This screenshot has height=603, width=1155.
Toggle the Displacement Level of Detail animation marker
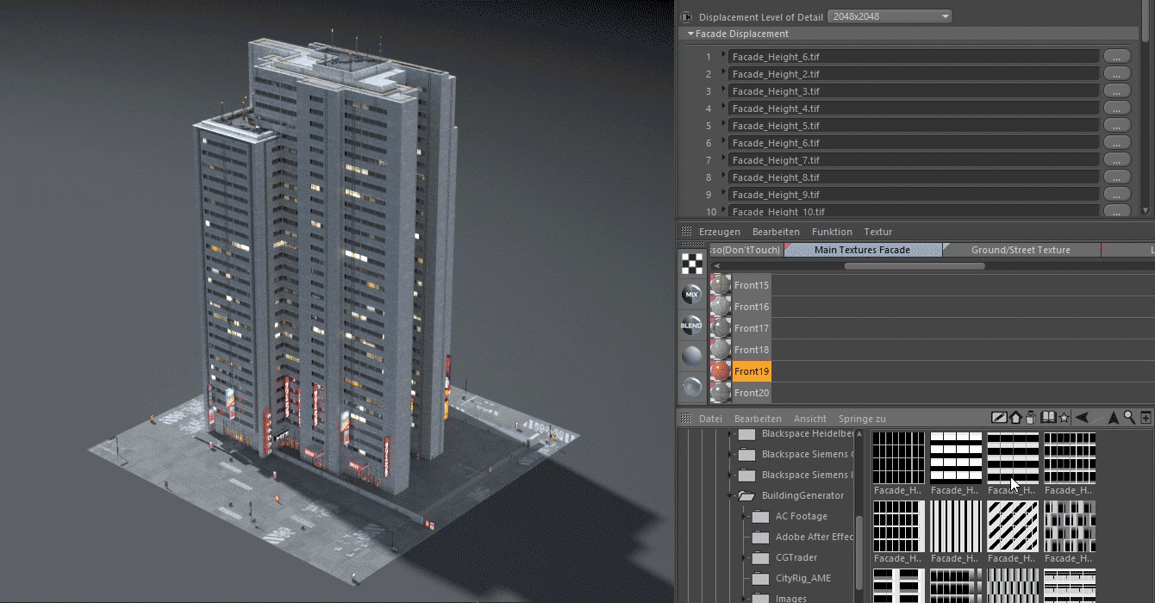tap(687, 17)
